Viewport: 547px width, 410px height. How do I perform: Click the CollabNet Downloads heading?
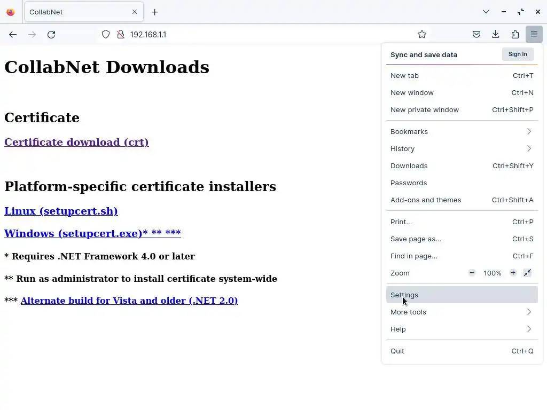(107, 67)
